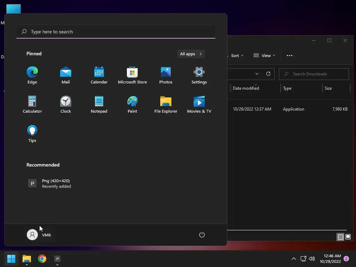Show hidden system tray icons
This screenshot has width=356, height=267.
[x=293, y=259]
